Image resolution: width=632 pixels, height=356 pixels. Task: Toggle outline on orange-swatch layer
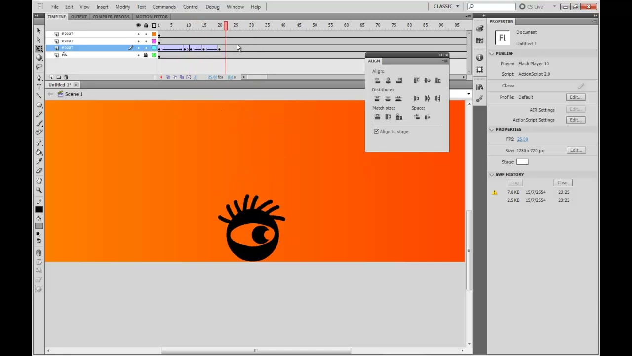tap(154, 34)
